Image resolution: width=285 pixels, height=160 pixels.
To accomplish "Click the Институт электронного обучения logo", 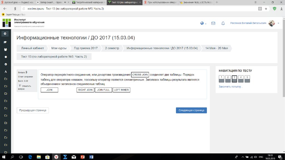I will click(23, 23).
